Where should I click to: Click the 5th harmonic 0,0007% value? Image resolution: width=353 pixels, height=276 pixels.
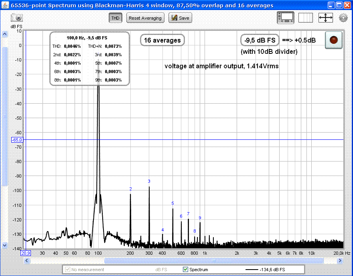(113, 63)
